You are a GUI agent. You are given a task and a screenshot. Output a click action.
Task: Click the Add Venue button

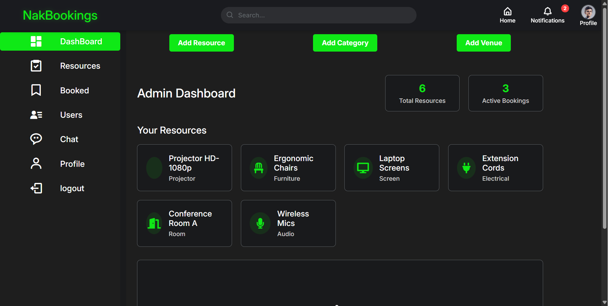[483, 43]
